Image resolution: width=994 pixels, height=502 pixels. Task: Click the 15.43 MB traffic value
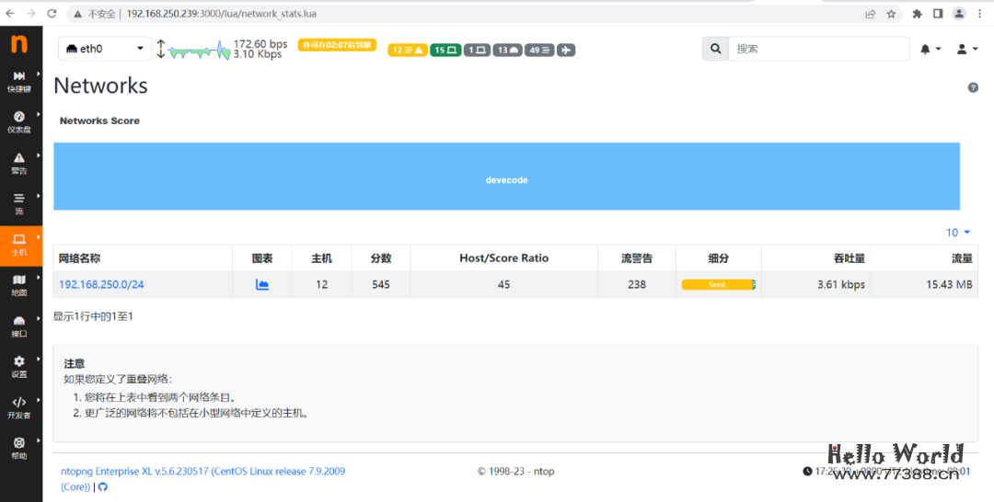click(949, 285)
